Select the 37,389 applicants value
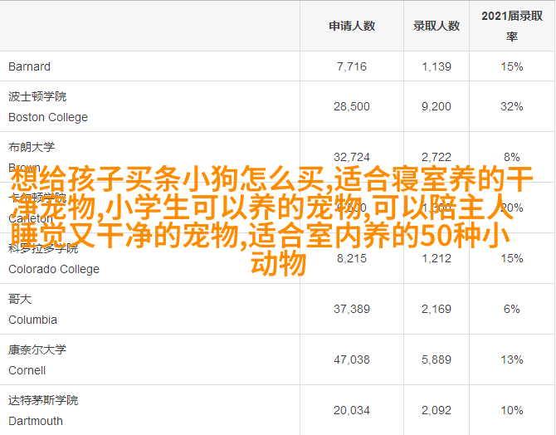This screenshot has width=556, height=435. coord(352,309)
